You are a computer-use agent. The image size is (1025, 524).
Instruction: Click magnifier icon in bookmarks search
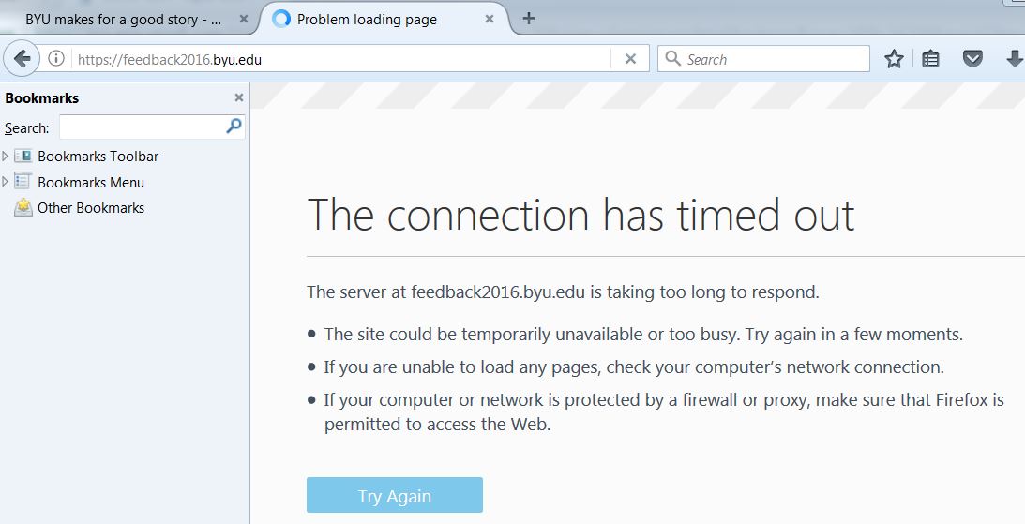coord(234,127)
